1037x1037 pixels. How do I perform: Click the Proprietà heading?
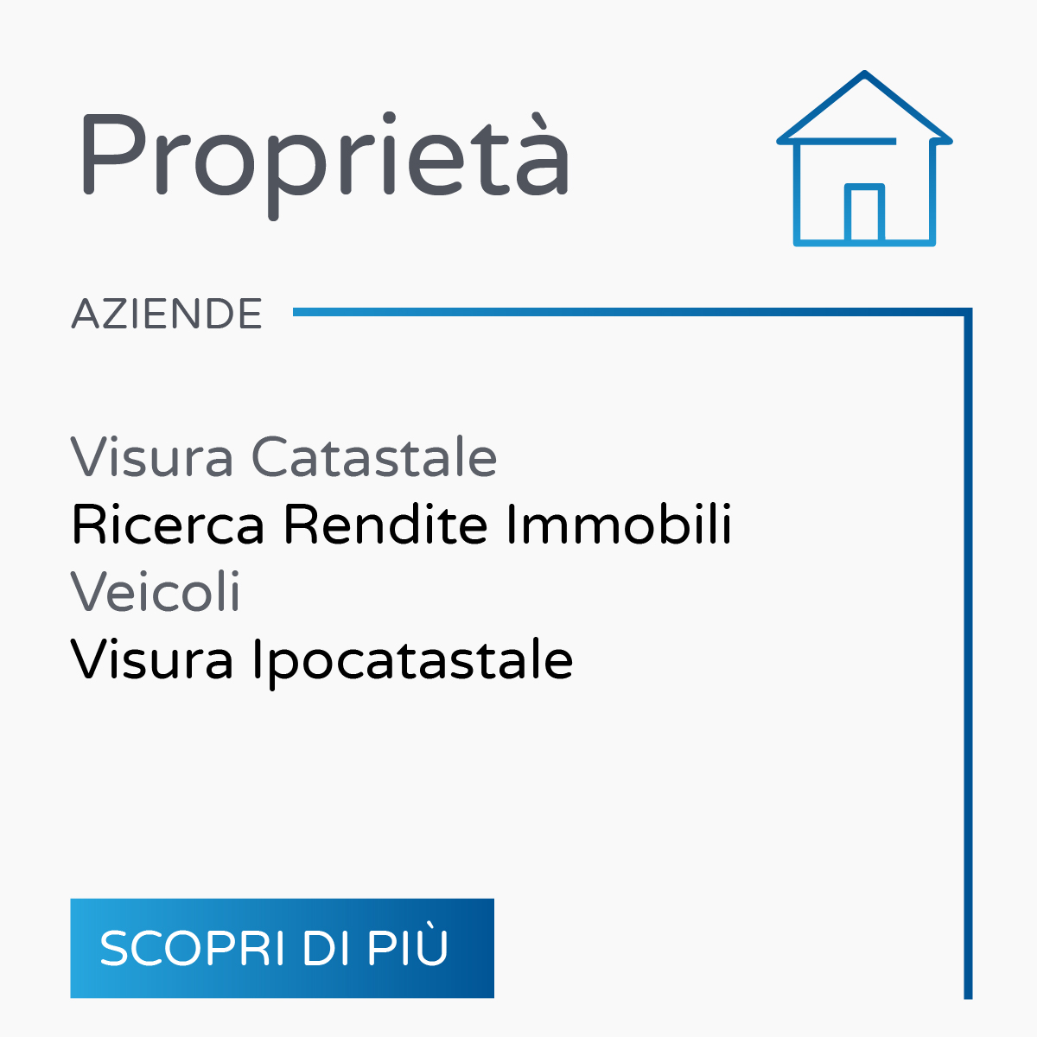coord(324,156)
